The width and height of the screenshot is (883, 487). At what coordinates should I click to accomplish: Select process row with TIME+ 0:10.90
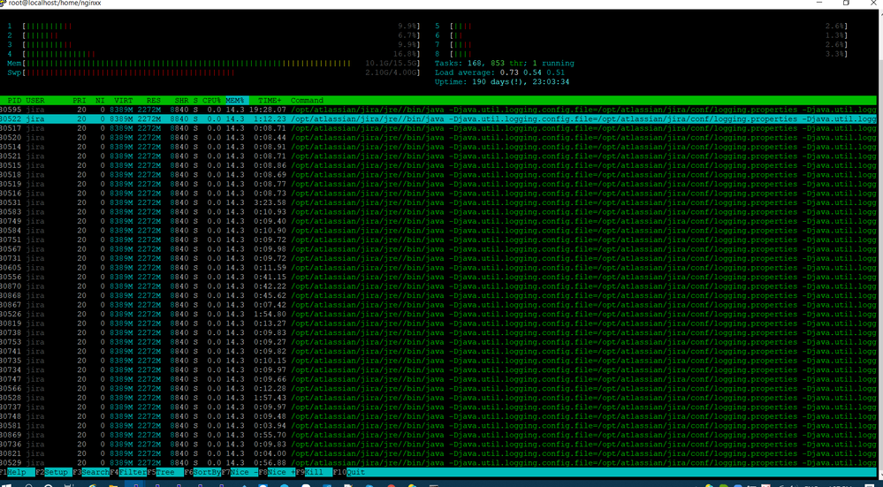coord(438,231)
